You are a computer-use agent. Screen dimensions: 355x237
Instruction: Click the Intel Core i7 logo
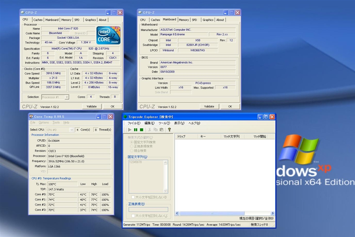point(108,35)
